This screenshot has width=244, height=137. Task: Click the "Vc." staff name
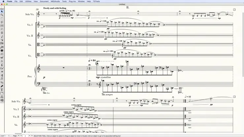[30, 56]
